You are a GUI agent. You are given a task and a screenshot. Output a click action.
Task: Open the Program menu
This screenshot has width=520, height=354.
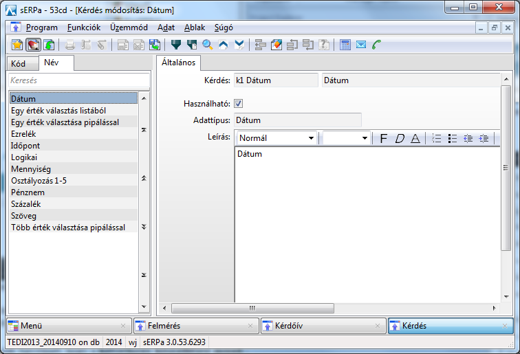[x=42, y=27]
